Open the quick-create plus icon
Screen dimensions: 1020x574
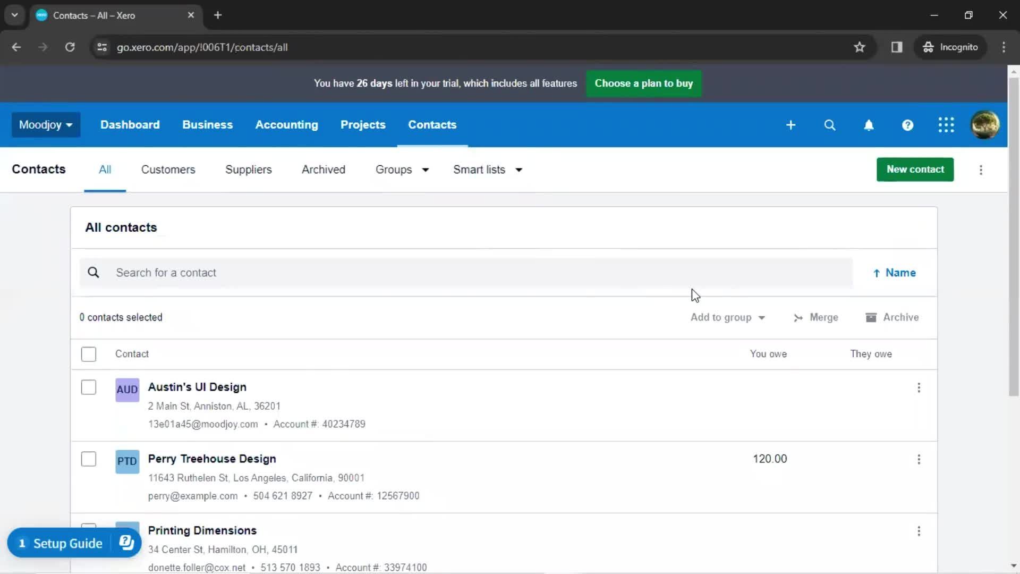click(x=790, y=125)
